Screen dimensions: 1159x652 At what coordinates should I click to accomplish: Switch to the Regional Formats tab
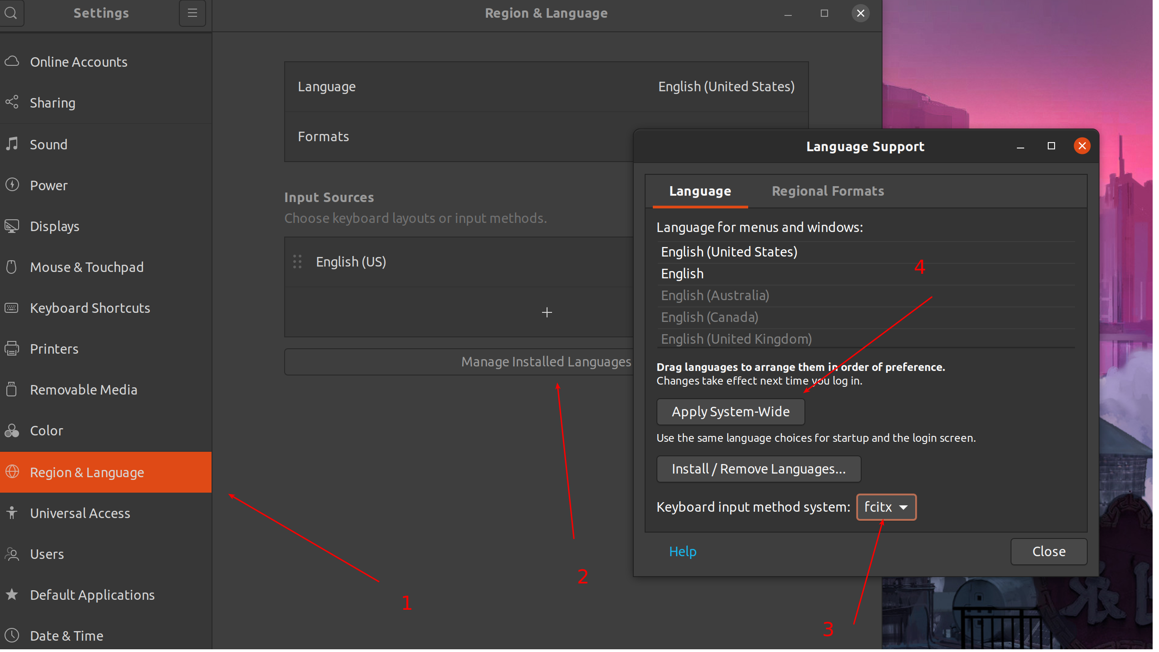[828, 191]
